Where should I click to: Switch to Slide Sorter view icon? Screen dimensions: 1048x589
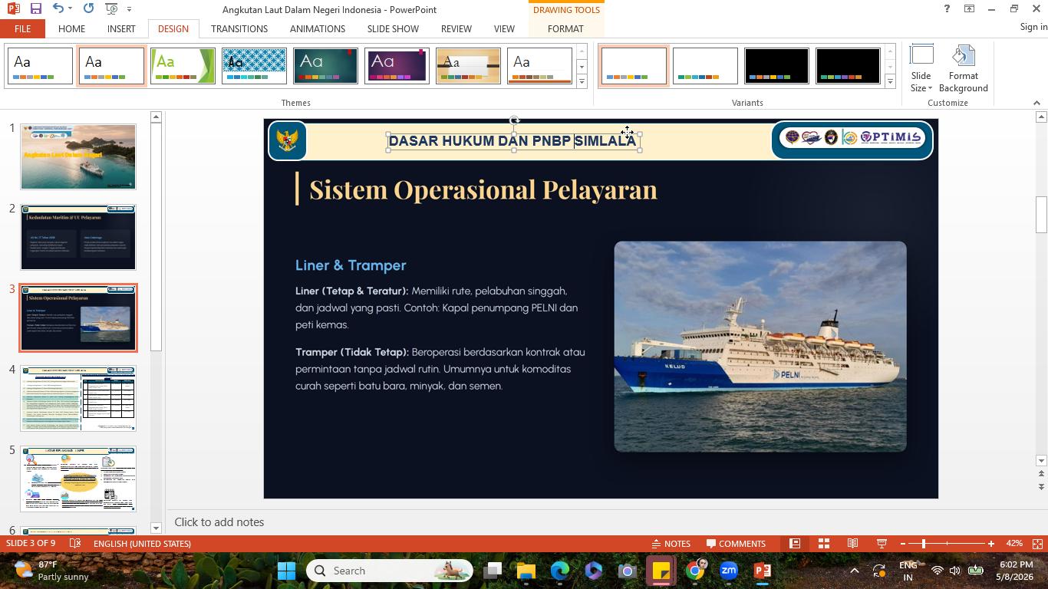click(824, 544)
